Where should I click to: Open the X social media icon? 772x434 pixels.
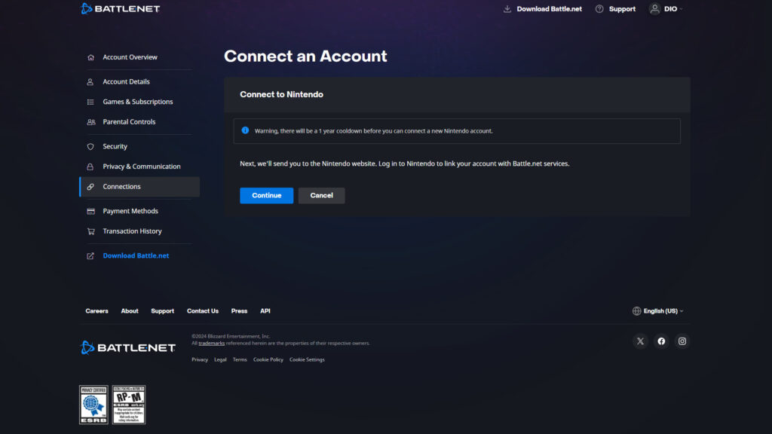640,341
